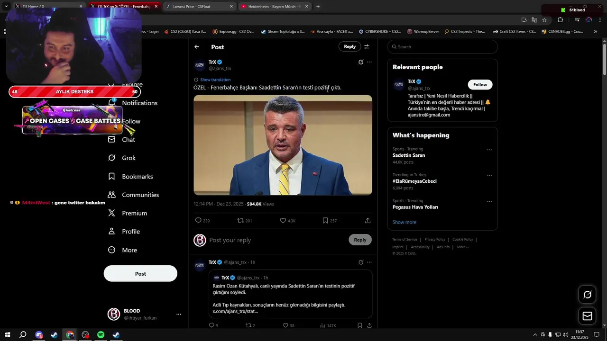Expand the account menu next to BLOOD
Image resolution: width=607 pixels, height=341 pixels.
click(178, 314)
